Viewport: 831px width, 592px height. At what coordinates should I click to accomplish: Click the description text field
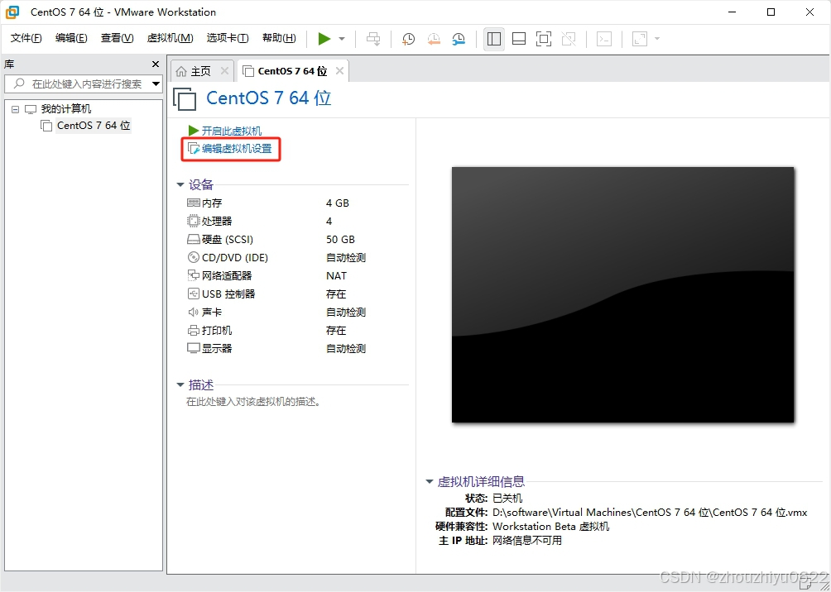coord(253,402)
